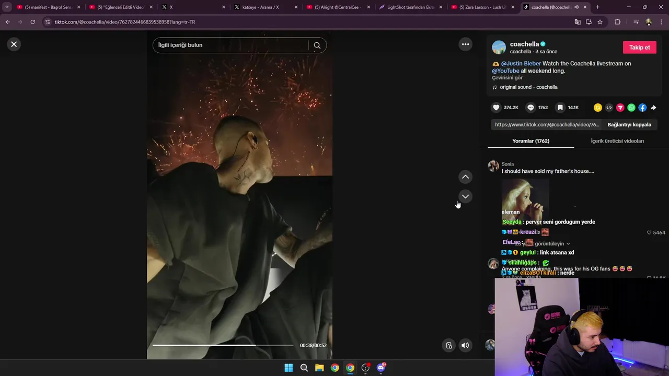Close the TikTok video viewer with X
This screenshot has width=669, height=376.
14,44
